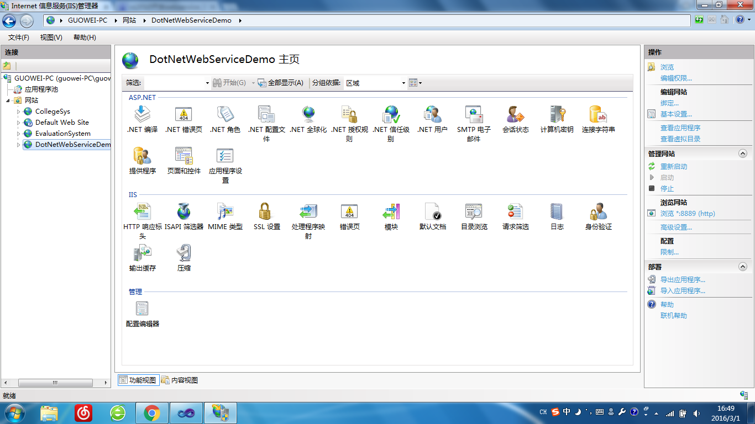This screenshot has width=755, height=424.
Task: Click the back navigation button
Action: pos(9,20)
